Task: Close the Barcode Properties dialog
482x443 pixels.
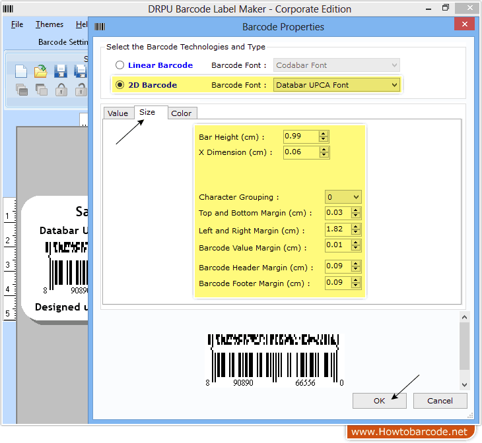Action: (x=464, y=24)
